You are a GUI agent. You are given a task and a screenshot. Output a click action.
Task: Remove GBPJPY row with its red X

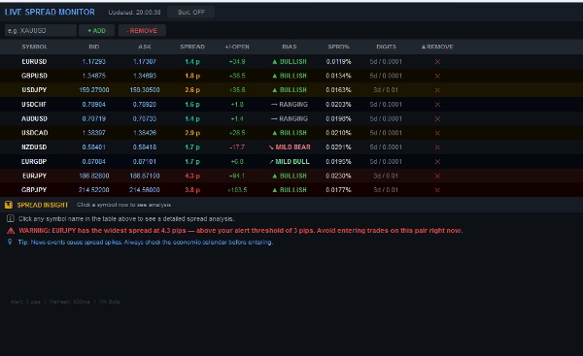pos(437,190)
